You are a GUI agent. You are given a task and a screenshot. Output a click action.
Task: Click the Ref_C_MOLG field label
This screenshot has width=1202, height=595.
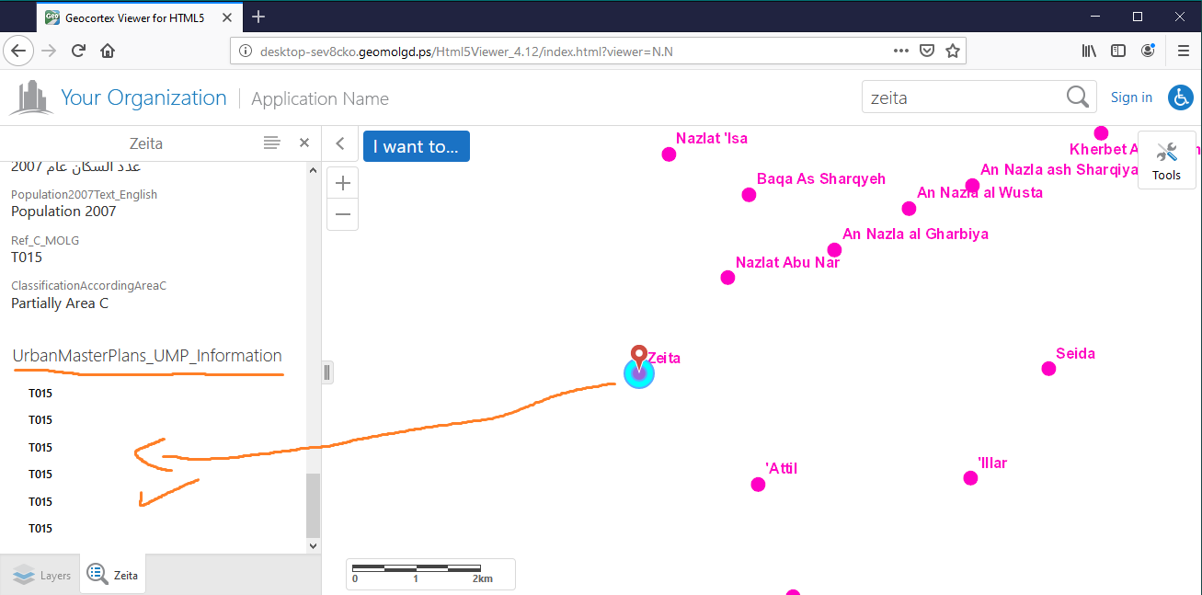point(45,240)
